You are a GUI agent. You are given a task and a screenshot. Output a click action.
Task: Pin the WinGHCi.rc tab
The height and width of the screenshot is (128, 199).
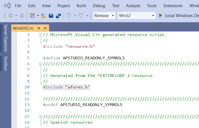39,28
